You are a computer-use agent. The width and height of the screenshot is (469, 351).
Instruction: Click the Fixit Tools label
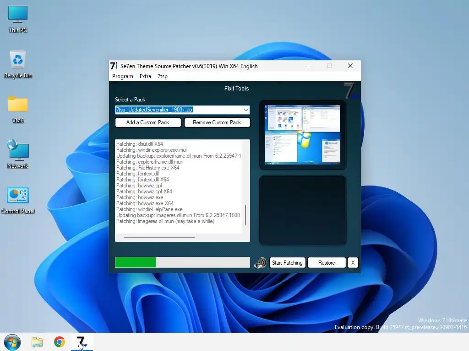236,89
